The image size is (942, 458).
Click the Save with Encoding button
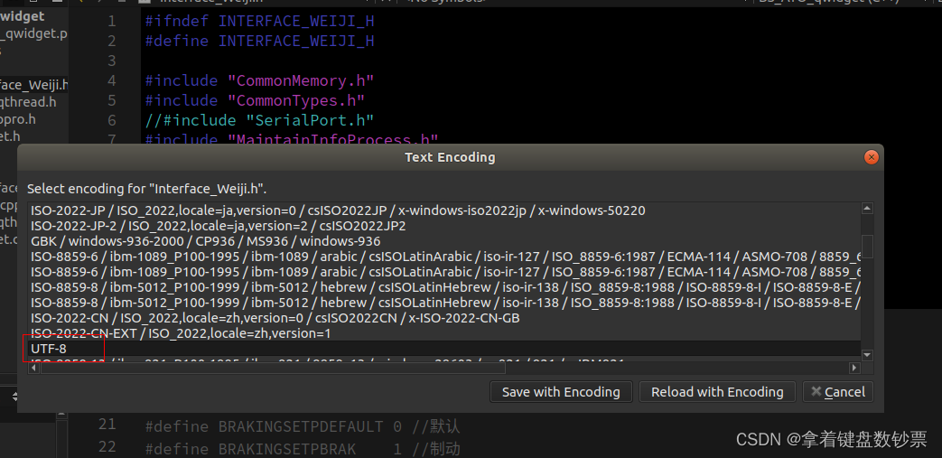[561, 392]
